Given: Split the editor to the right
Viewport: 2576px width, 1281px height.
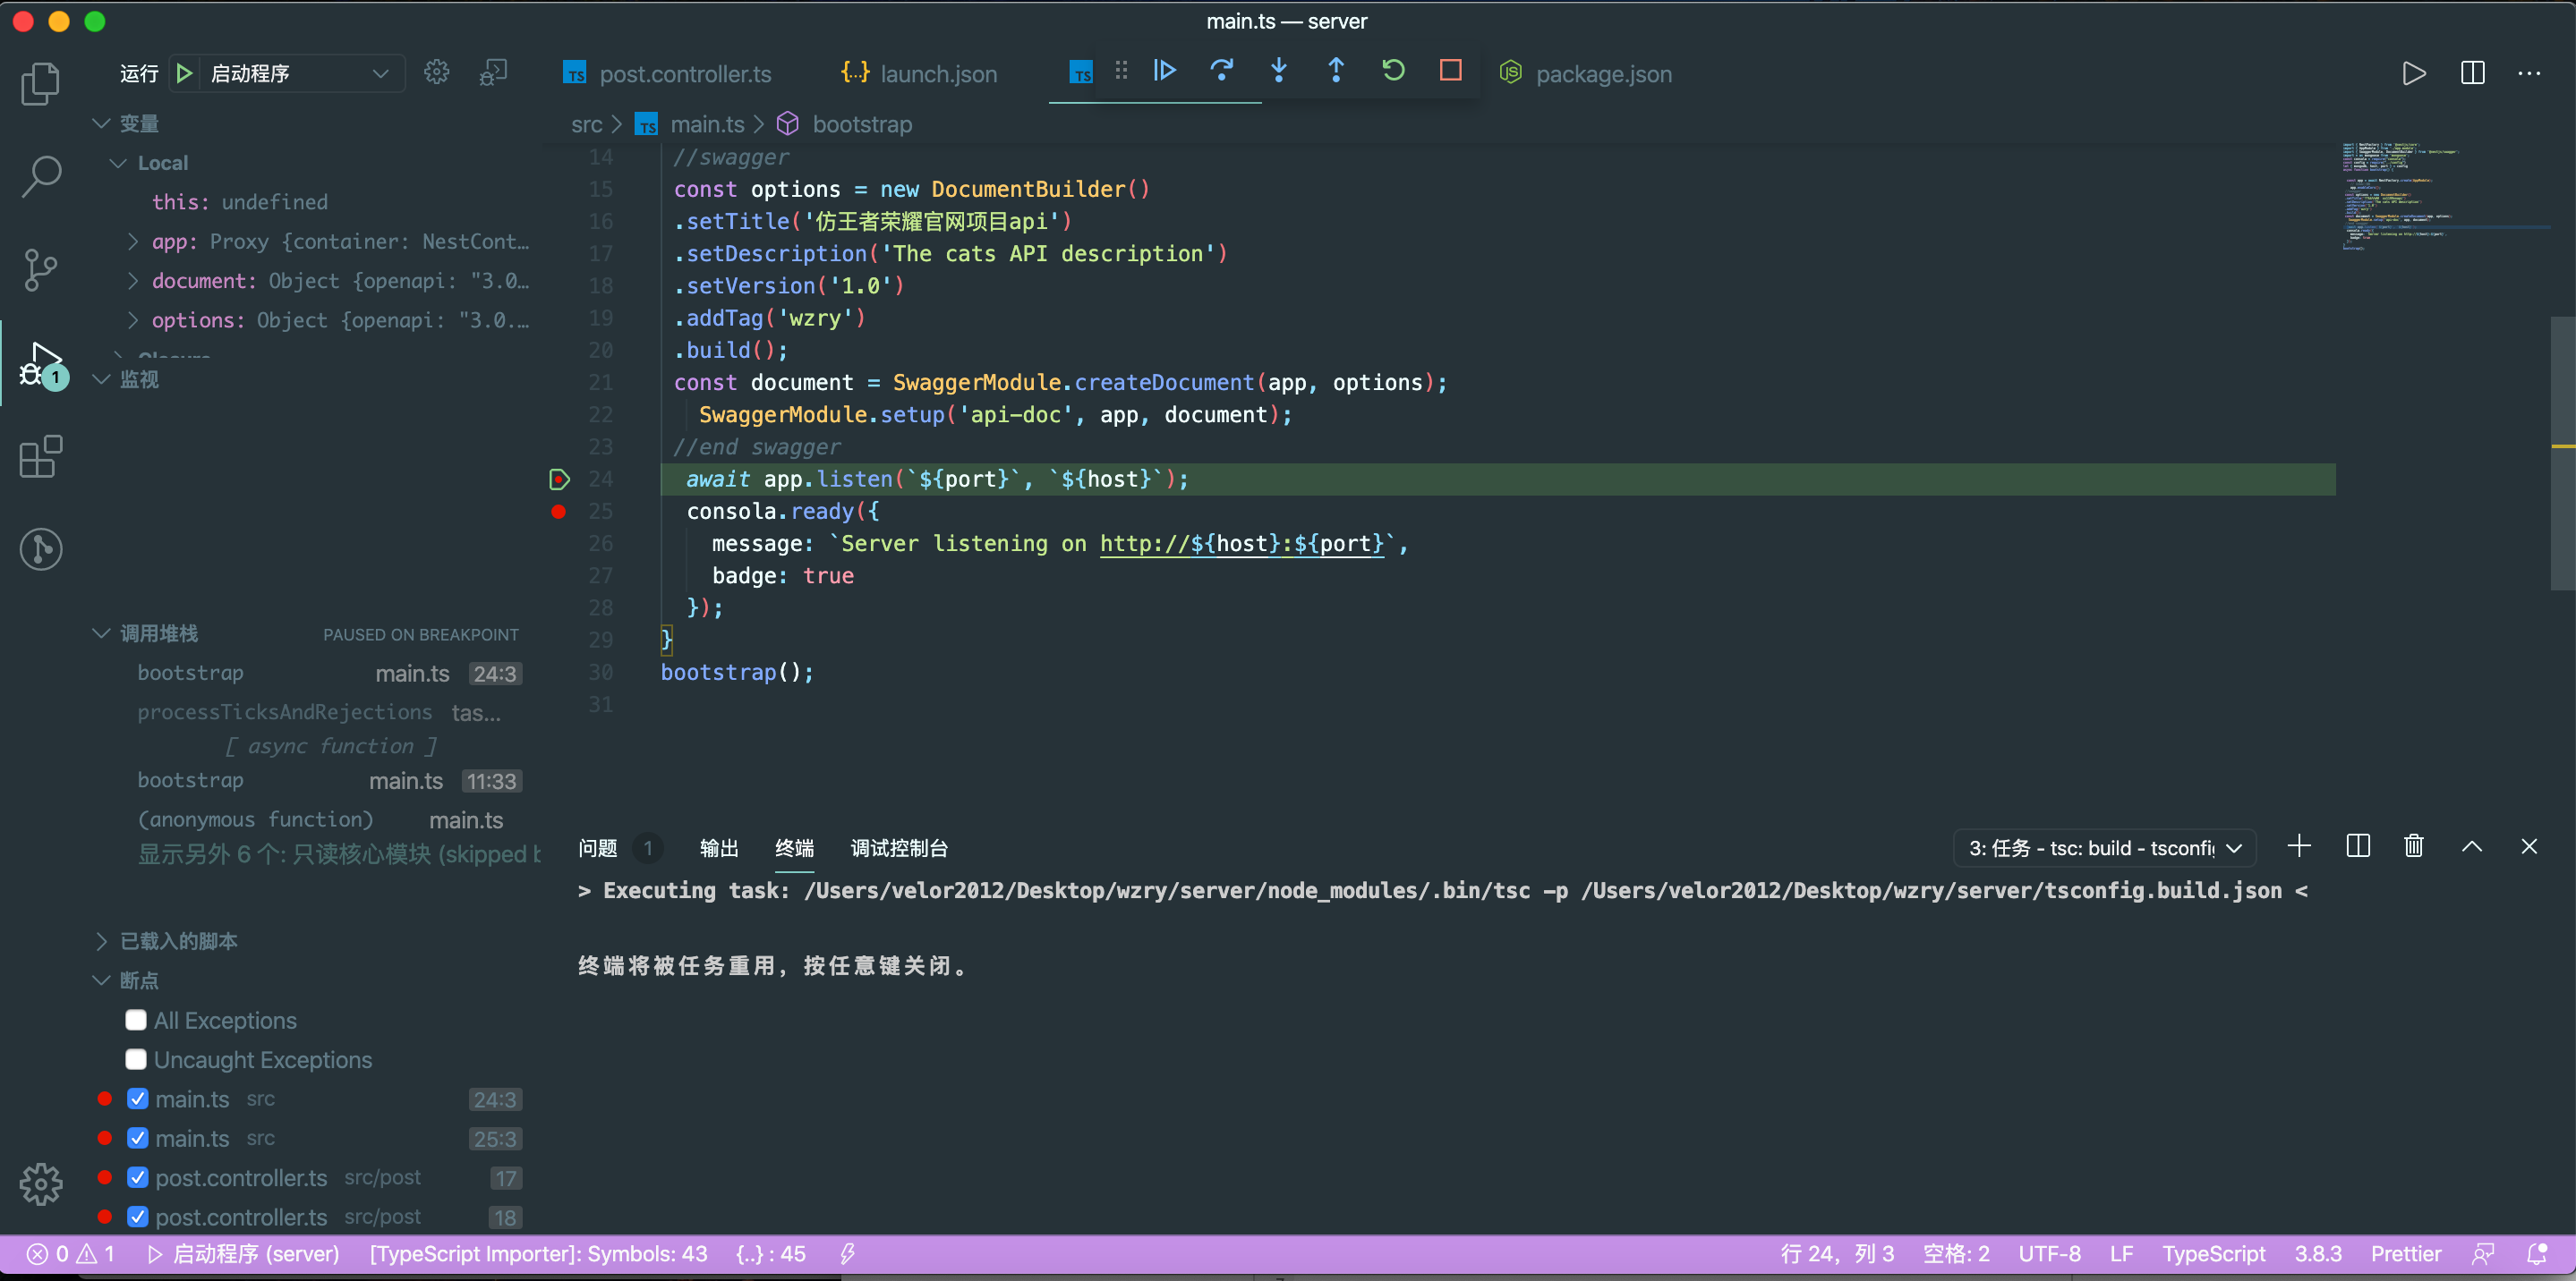Looking at the screenshot, I should (x=2472, y=74).
